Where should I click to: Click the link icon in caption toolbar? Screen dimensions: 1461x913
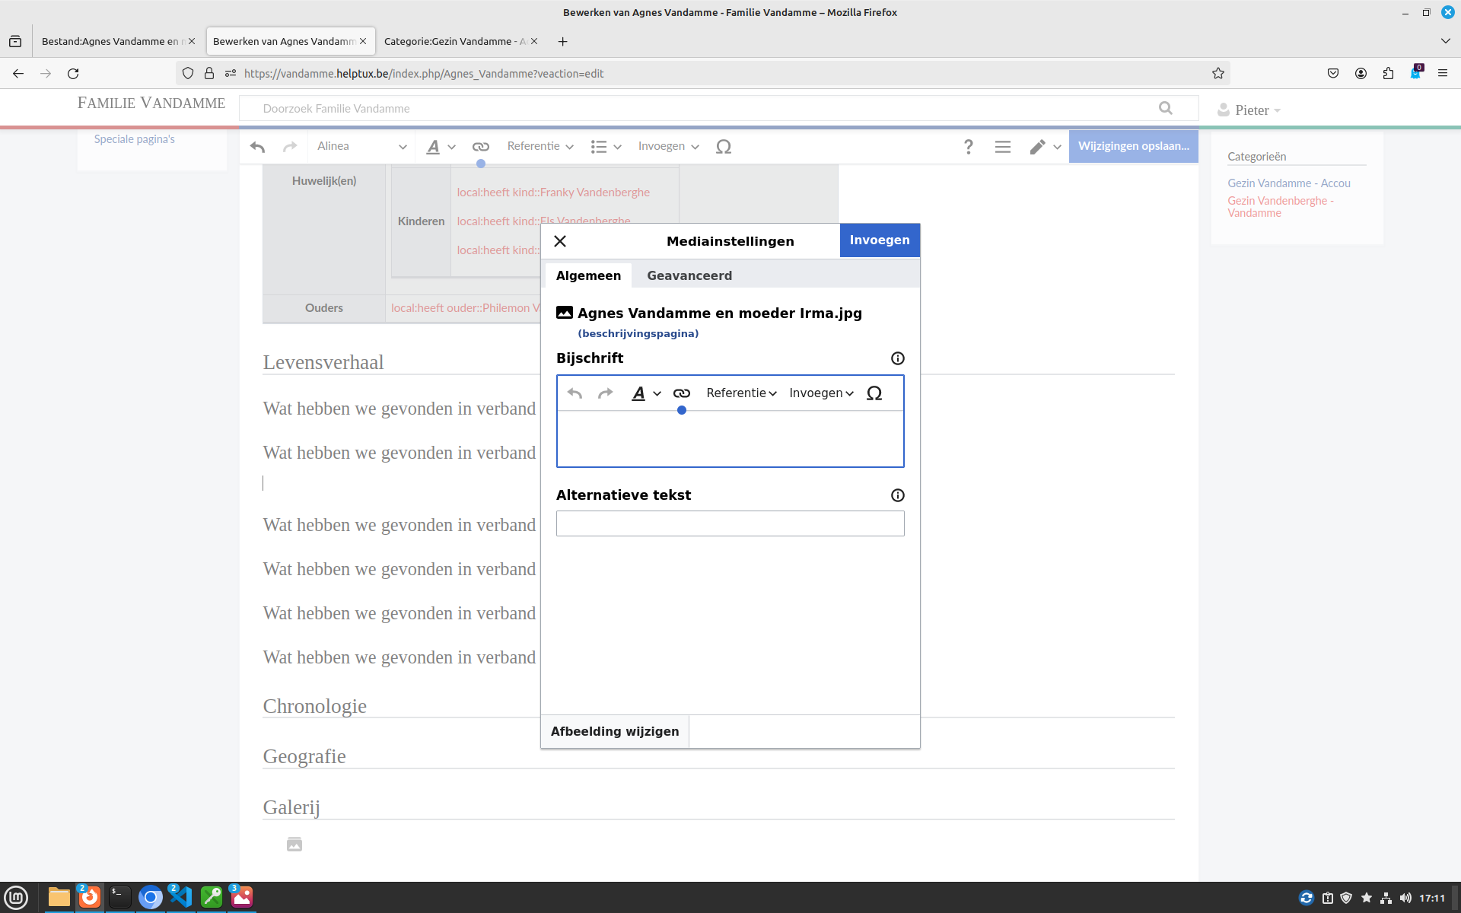[x=681, y=393]
